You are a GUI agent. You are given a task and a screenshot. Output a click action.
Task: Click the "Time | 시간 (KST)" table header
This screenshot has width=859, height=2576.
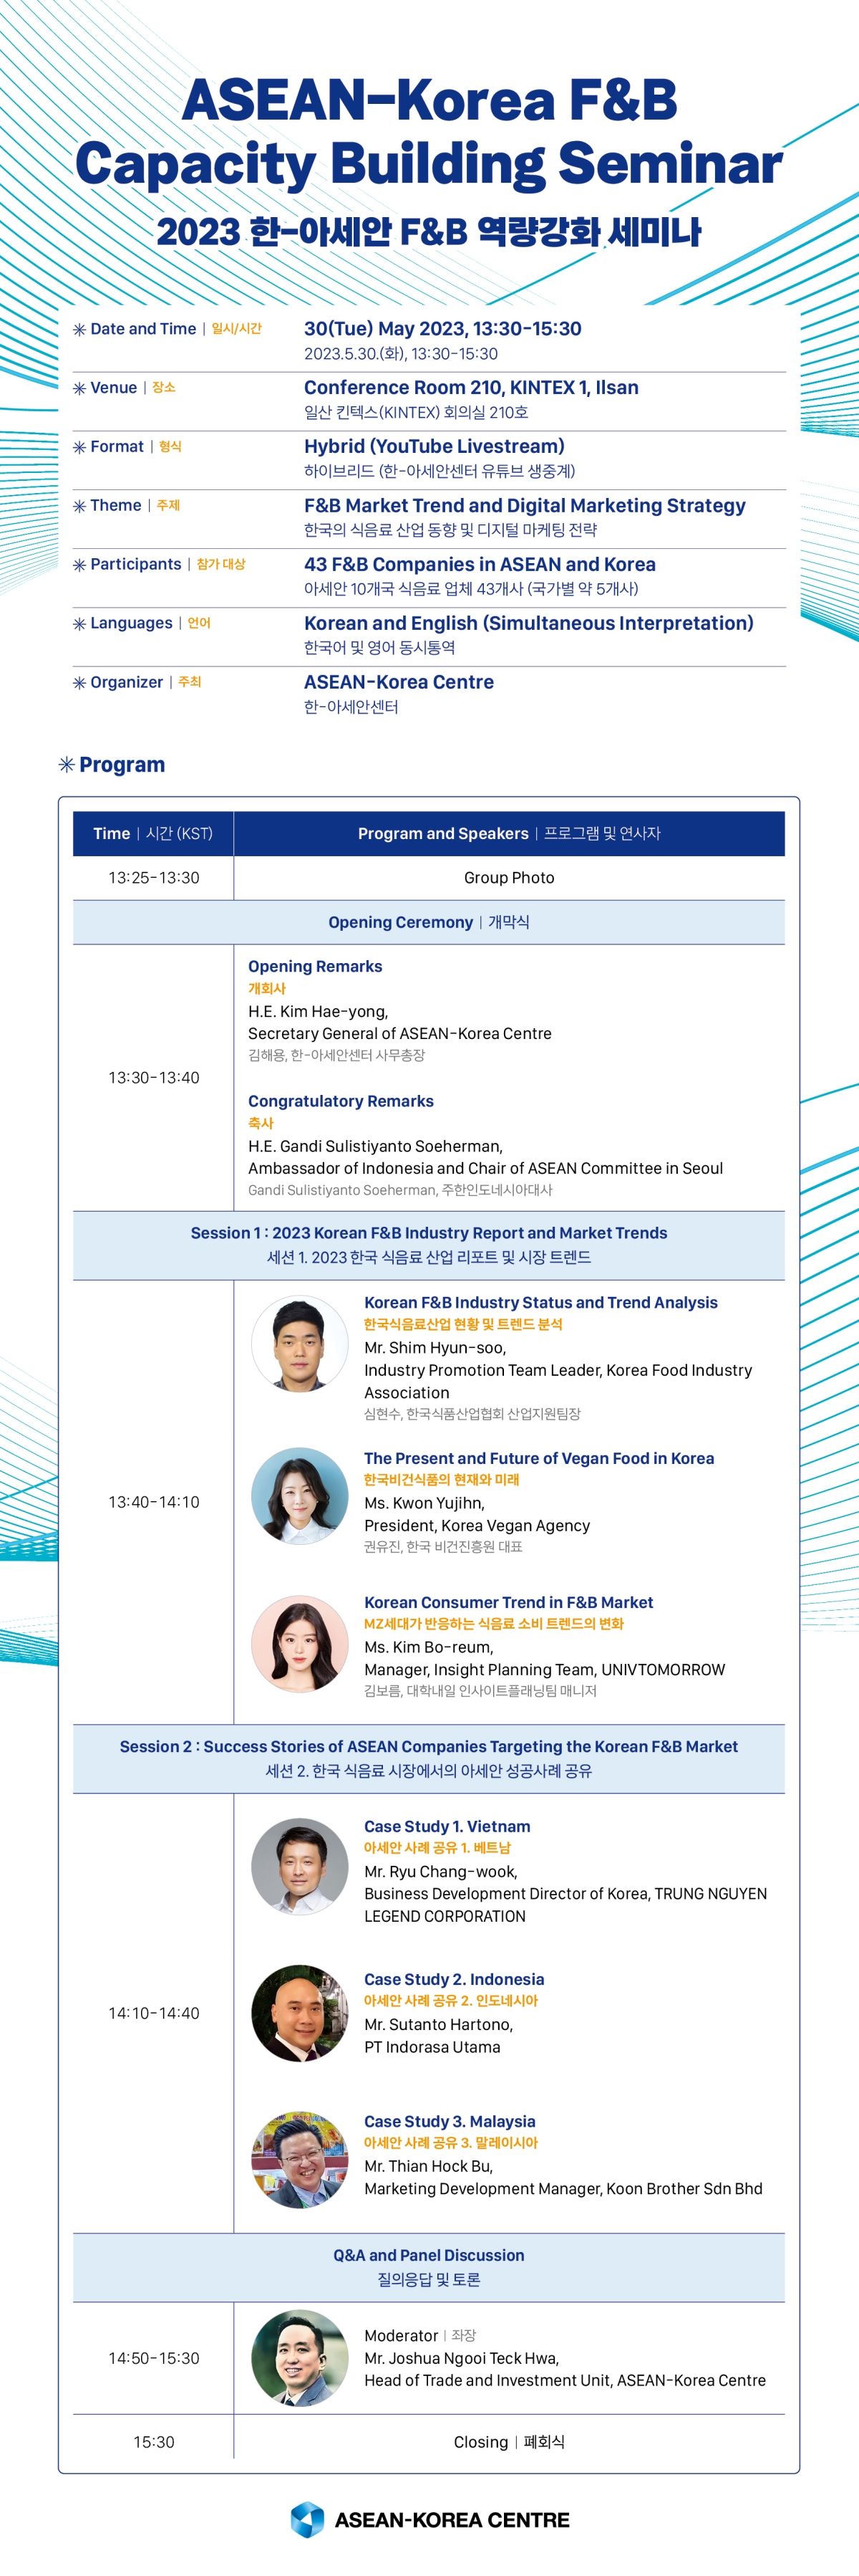[x=152, y=833]
